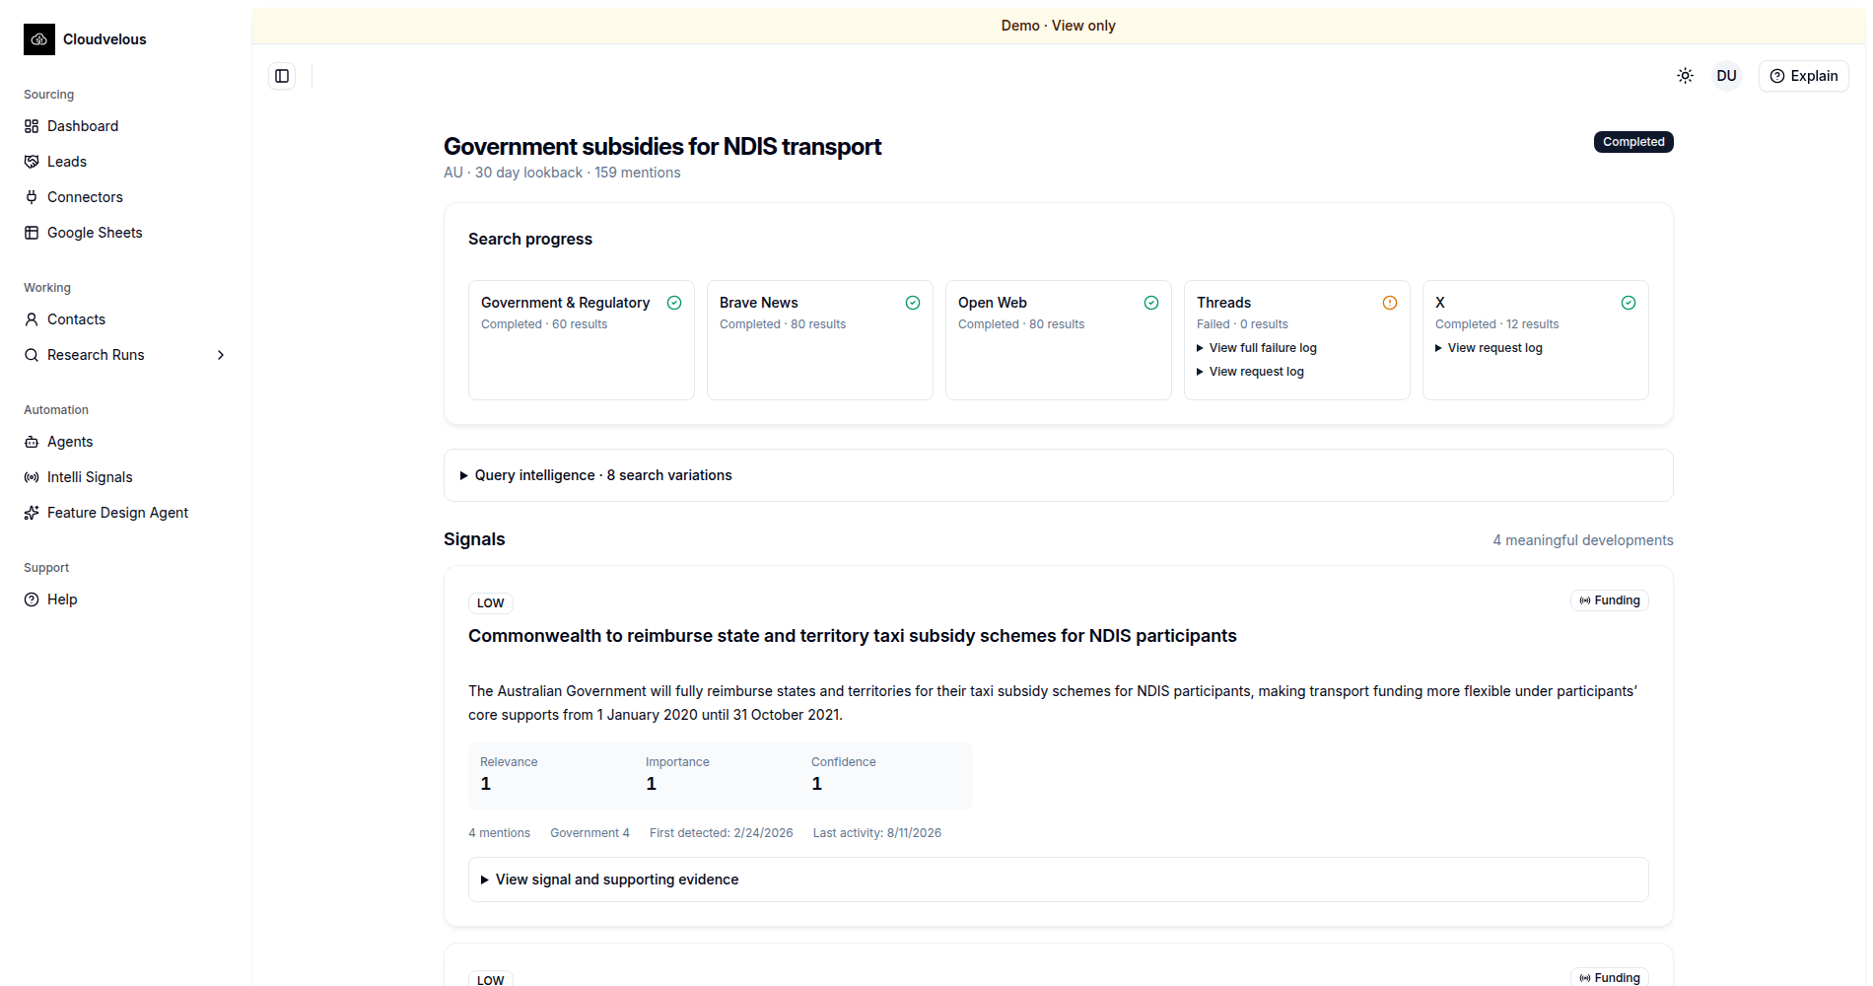
Task: Click the Dashboard grid icon
Action: (x=32, y=126)
